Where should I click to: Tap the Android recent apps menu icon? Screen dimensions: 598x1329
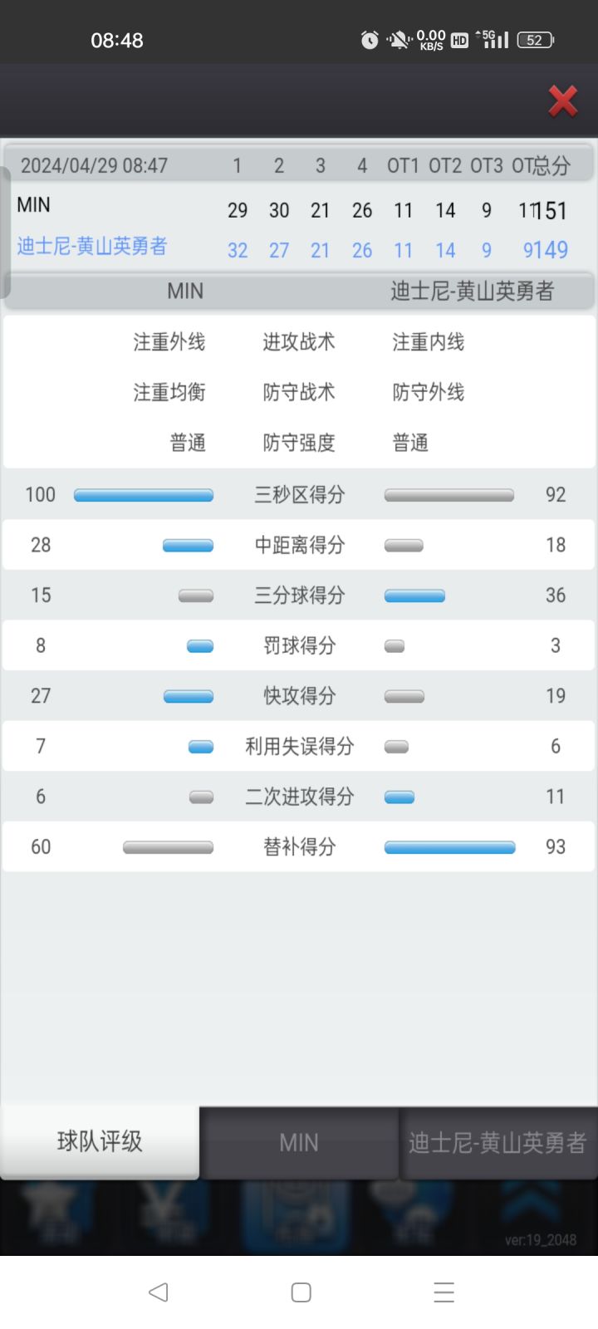coord(444,1292)
